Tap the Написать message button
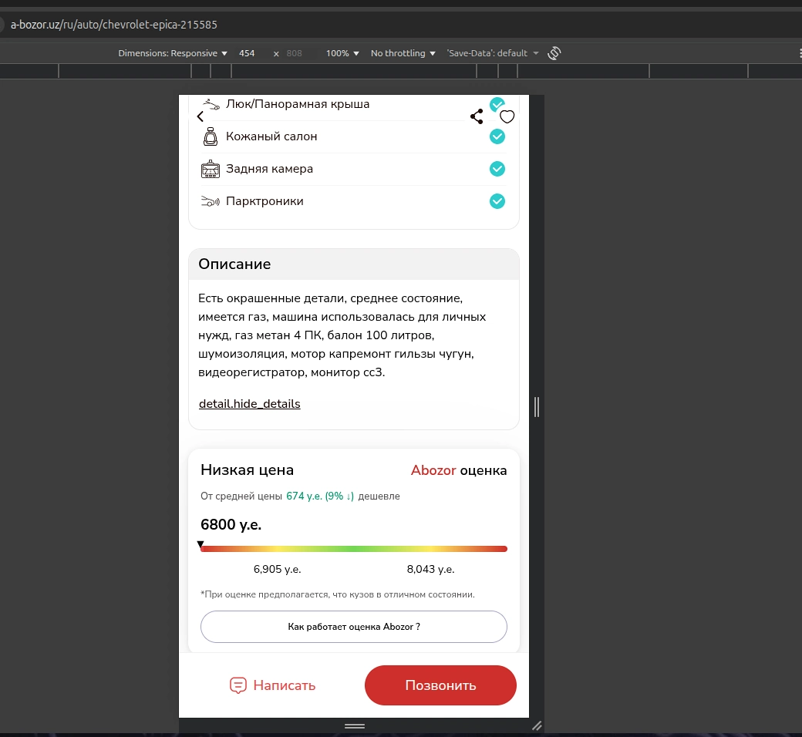The width and height of the screenshot is (802, 737). (273, 685)
